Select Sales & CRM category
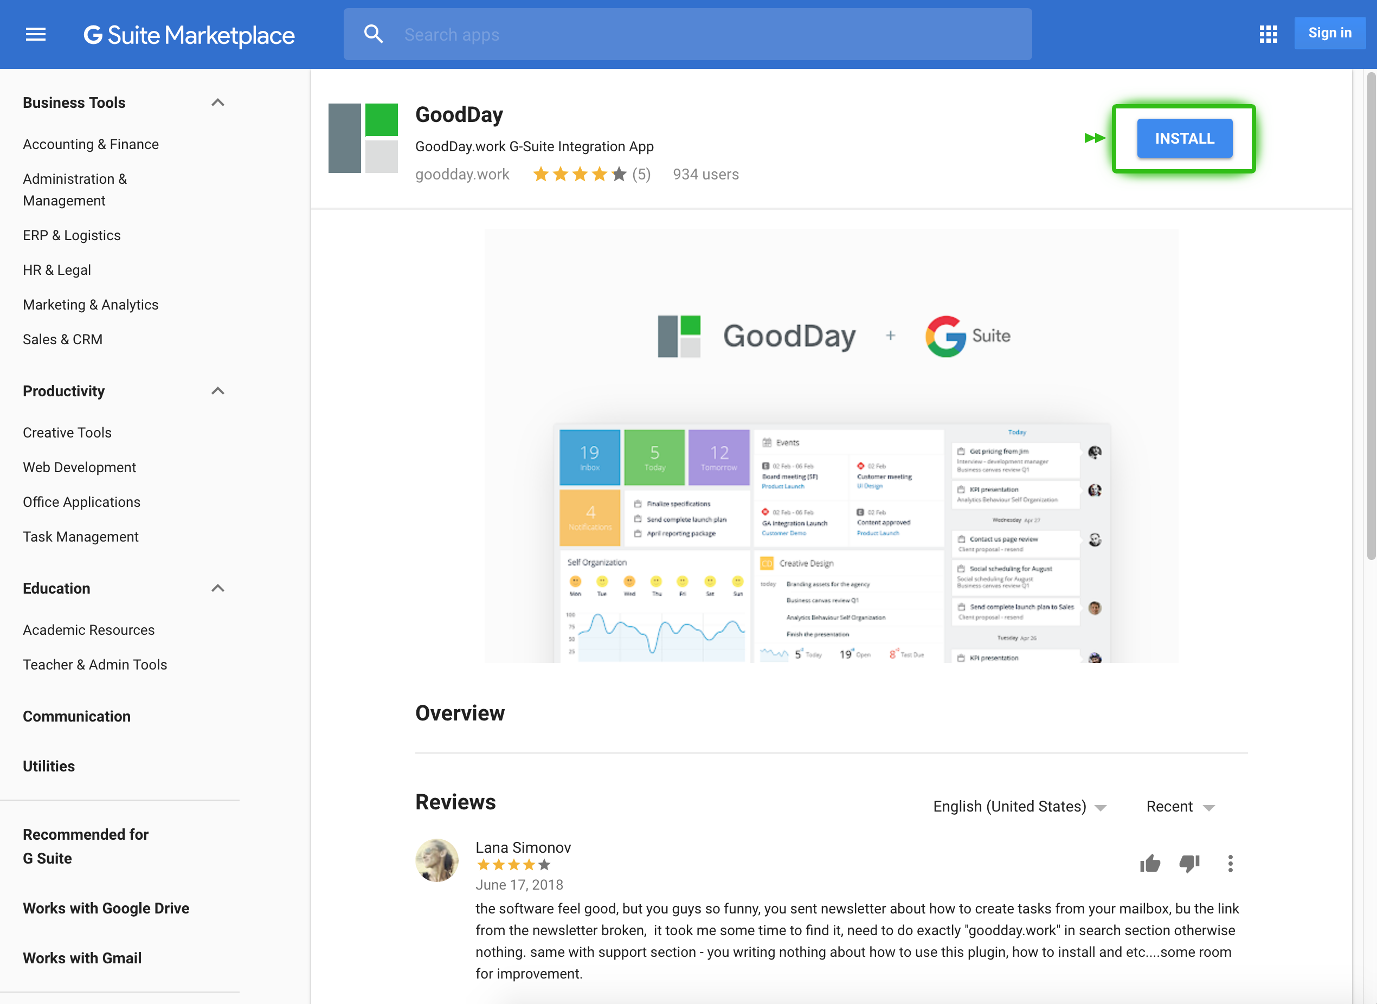 (62, 339)
